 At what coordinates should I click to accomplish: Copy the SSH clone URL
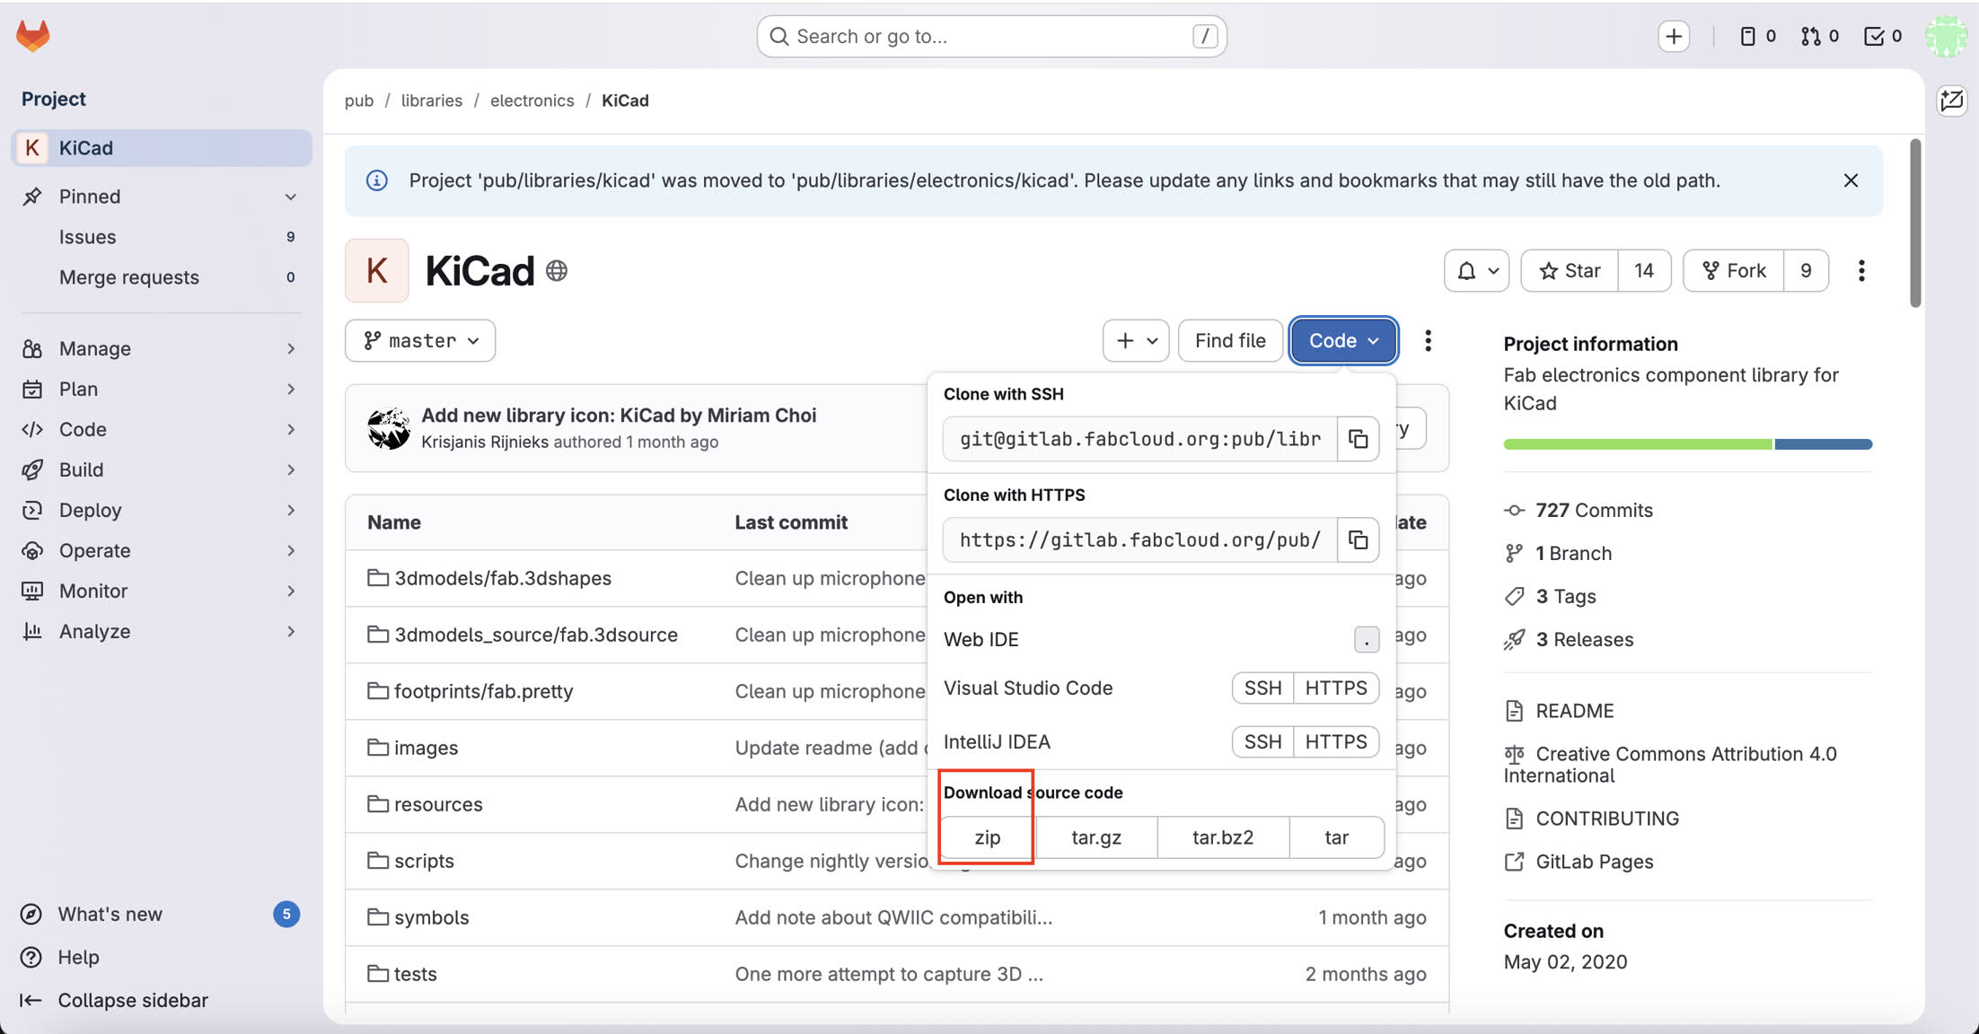(x=1358, y=439)
